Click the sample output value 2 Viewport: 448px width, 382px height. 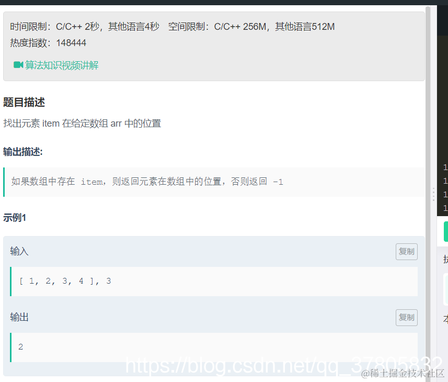[x=20, y=347]
